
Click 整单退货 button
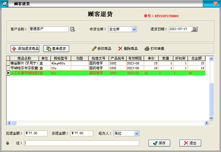(x=56, y=49)
